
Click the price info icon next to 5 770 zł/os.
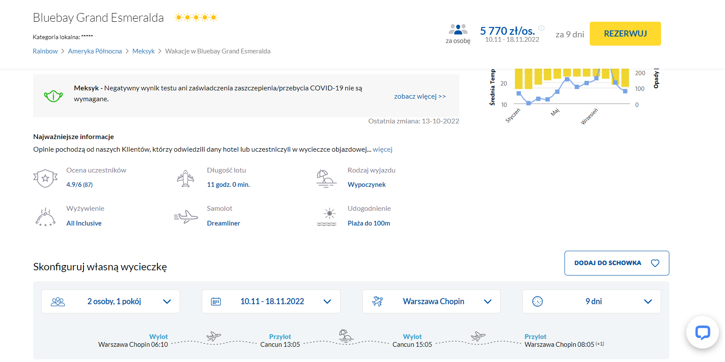point(541,28)
